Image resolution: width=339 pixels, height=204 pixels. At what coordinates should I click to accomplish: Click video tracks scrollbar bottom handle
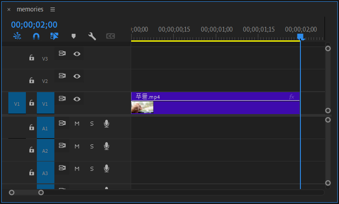328,111
